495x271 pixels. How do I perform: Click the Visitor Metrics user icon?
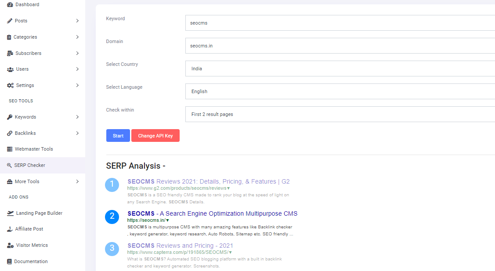pyautogui.click(x=11, y=245)
